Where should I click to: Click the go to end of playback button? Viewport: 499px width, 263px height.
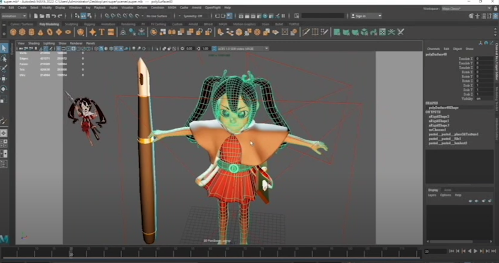coord(494,251)
